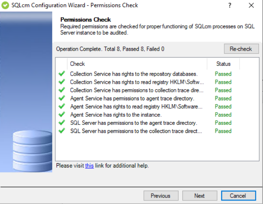Click checkmark beside Agent Service instance rights
263x204 pixels.
pos(61,114)
